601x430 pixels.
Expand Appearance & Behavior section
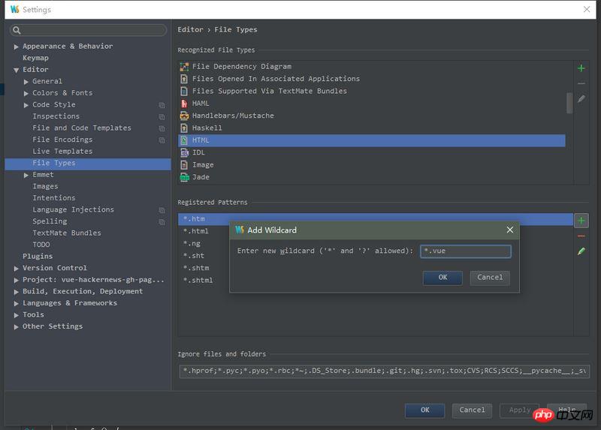16,47
